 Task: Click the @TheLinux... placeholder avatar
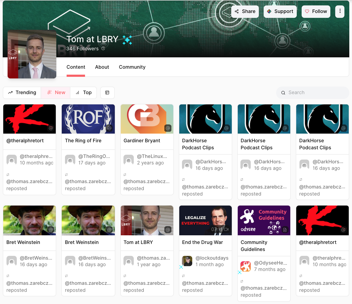[x=129, y=160]
